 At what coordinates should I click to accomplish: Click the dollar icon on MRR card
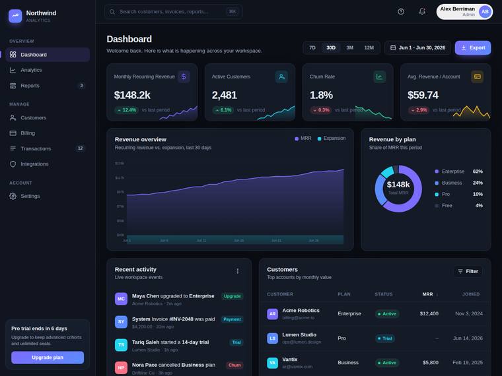pyautogui.click(x=184, y=77)
